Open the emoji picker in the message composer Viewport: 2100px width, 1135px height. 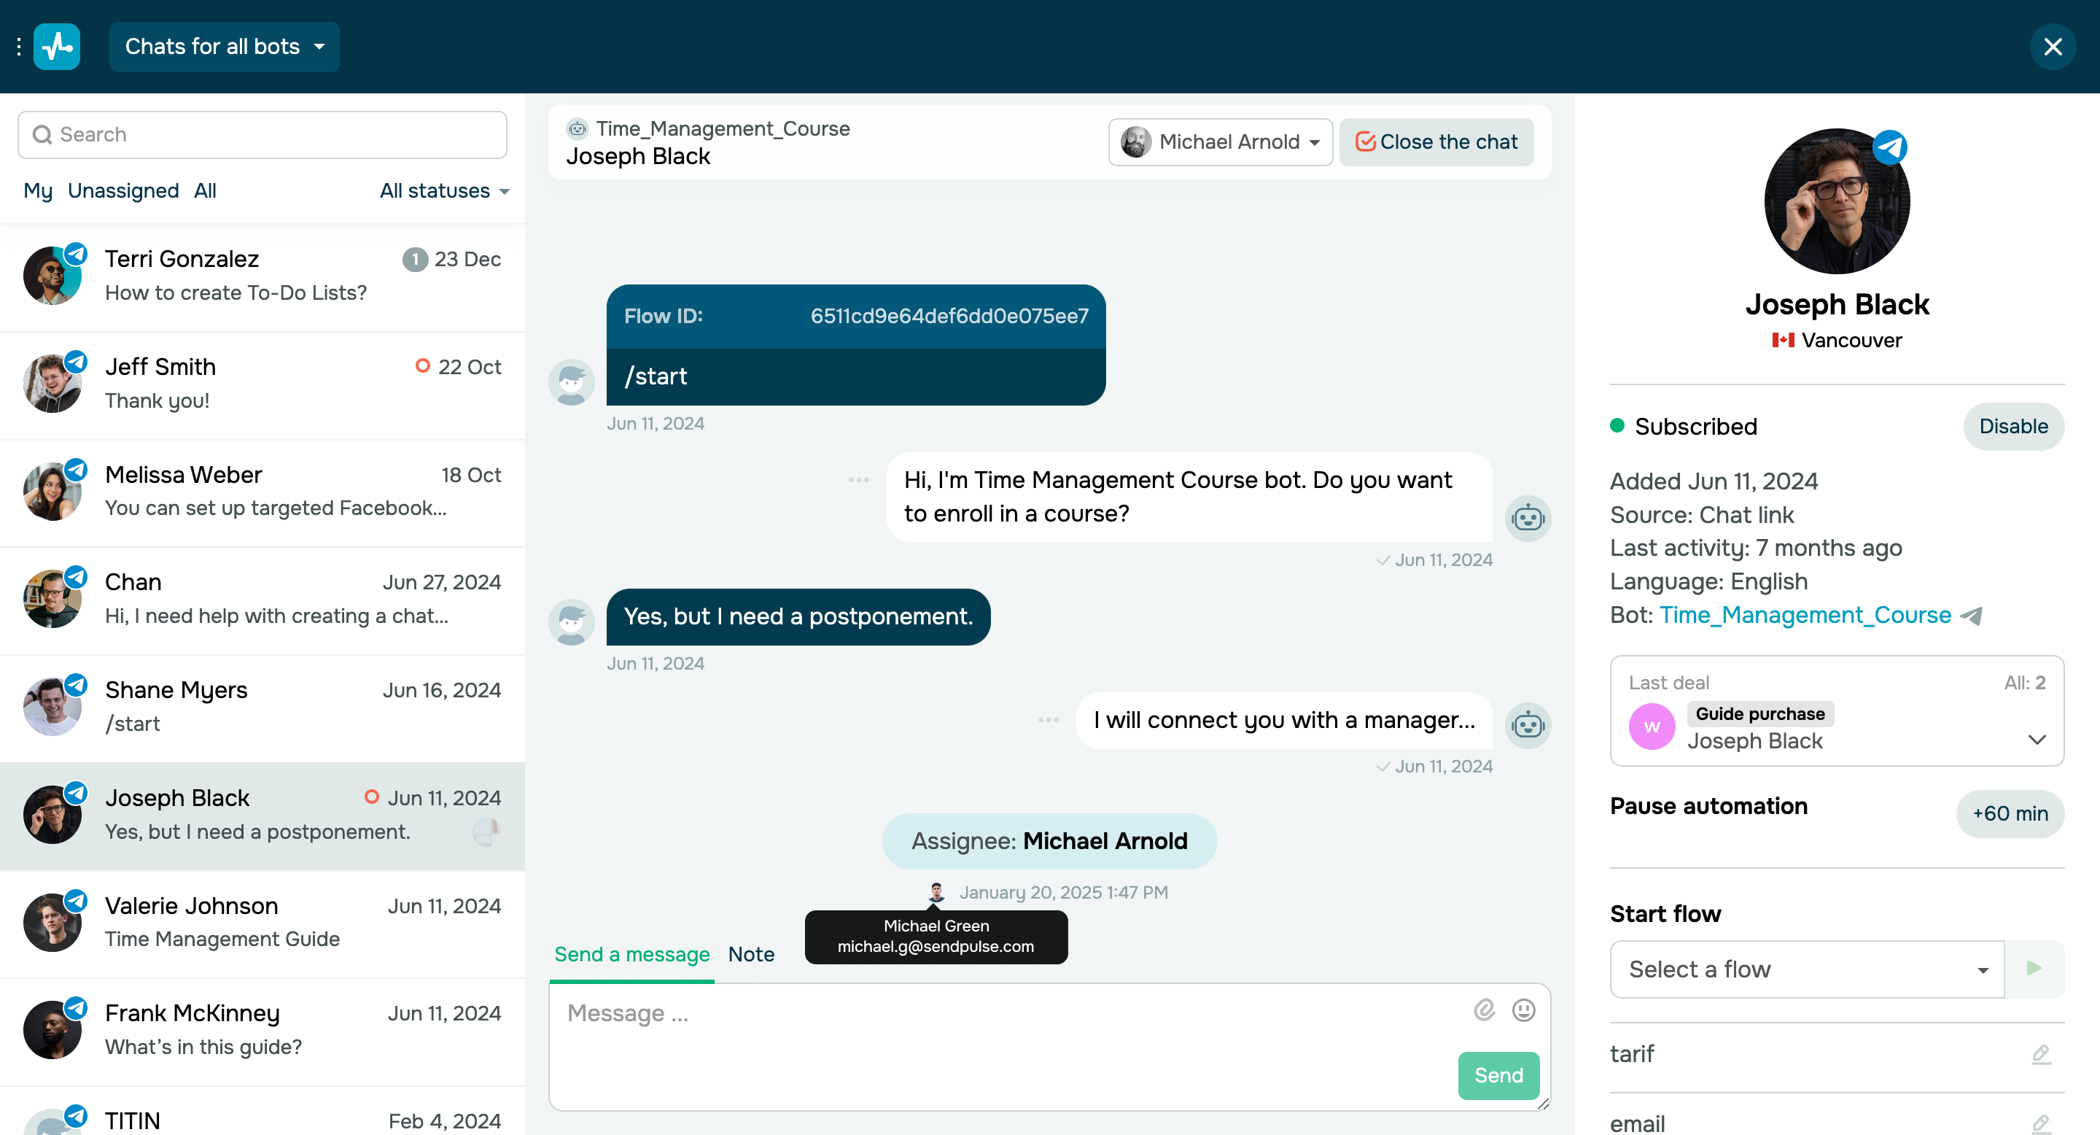pyautogui.click(x=1522, y=1010)
